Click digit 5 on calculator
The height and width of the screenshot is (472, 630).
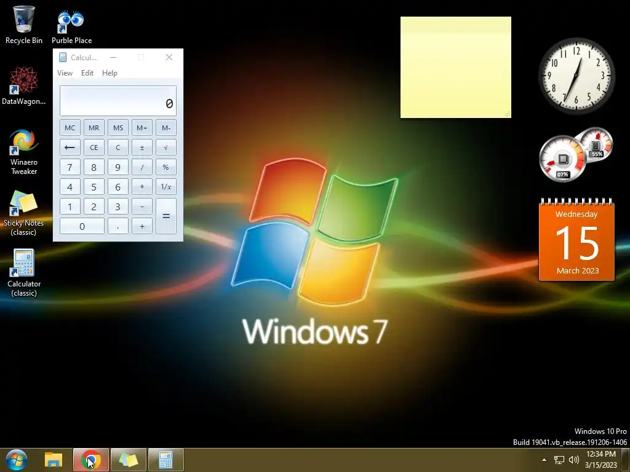click(94, 187)
